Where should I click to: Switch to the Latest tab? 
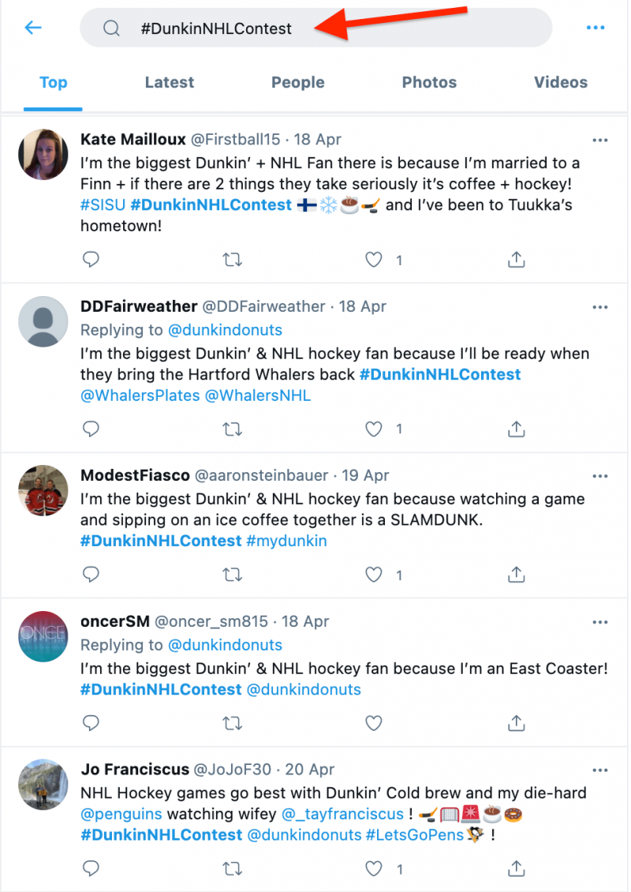(x=170, y=82)
